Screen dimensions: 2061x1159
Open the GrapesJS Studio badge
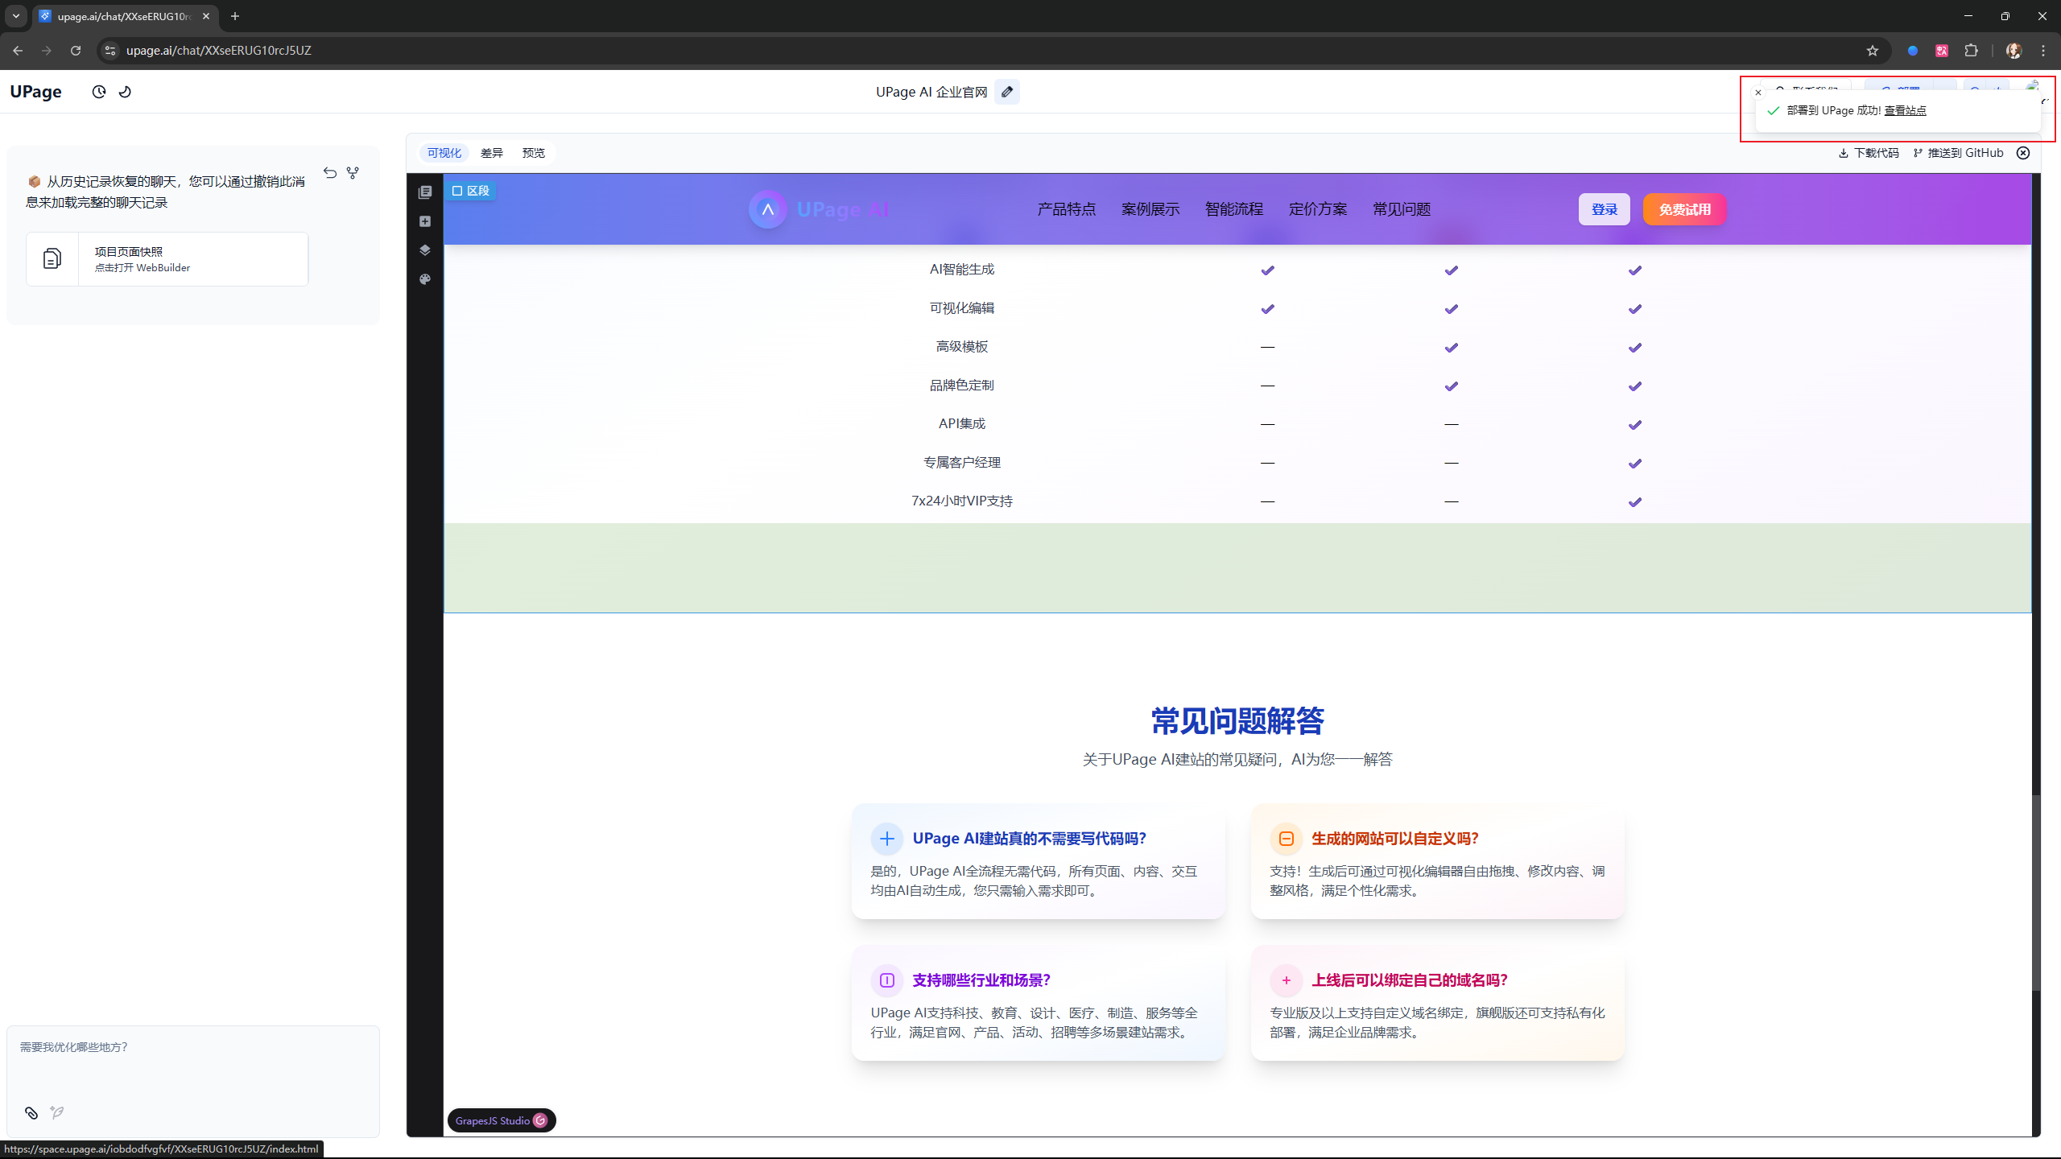[501, 1120]
